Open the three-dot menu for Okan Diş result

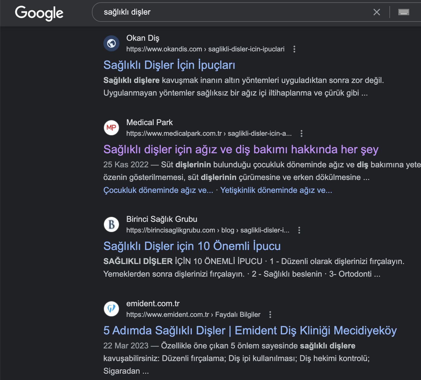[294, 49]
